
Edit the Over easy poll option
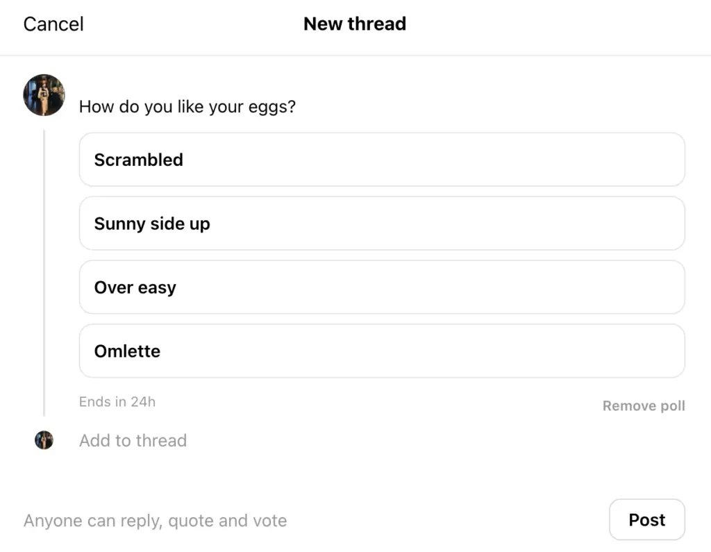point(382,287)
